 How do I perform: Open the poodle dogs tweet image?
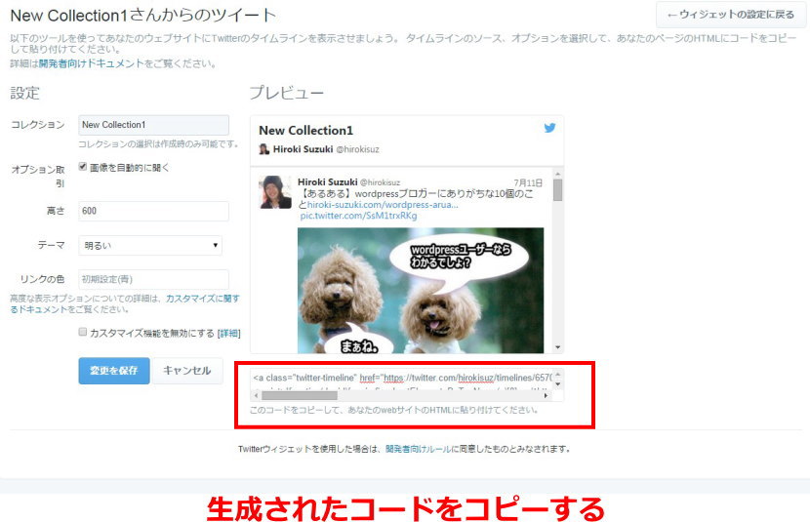point(421,290)
